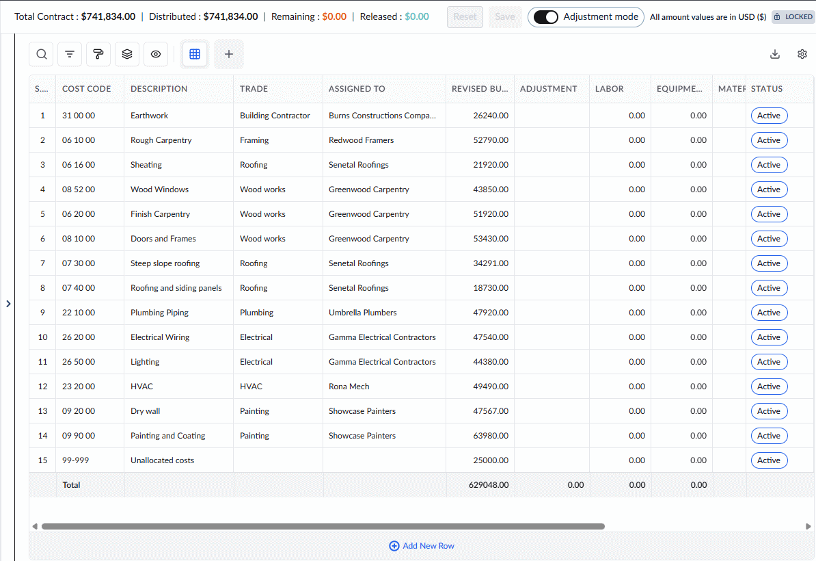
Task: Open the filter options icon
Action: click(x=70, y=54)
